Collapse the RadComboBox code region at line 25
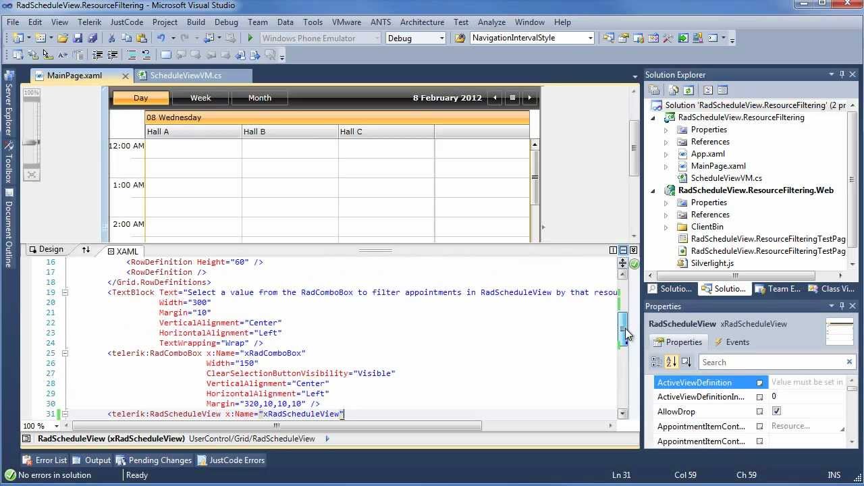 point(65,353)
